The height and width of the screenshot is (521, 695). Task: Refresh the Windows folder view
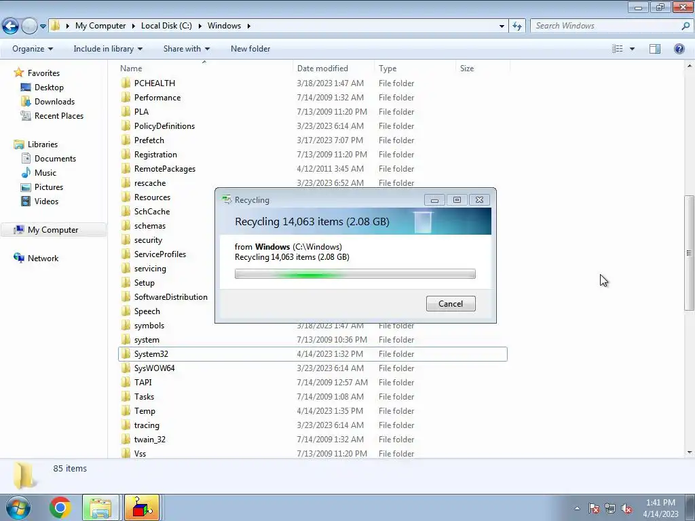pos(516,26)
